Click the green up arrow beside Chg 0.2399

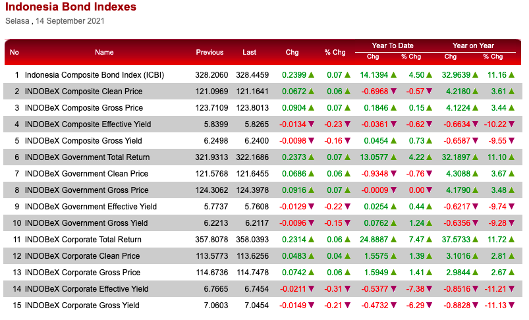(311, 75)
